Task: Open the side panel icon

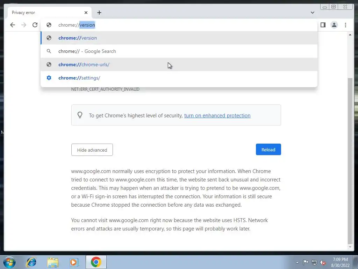Action: tap(323, 25)
